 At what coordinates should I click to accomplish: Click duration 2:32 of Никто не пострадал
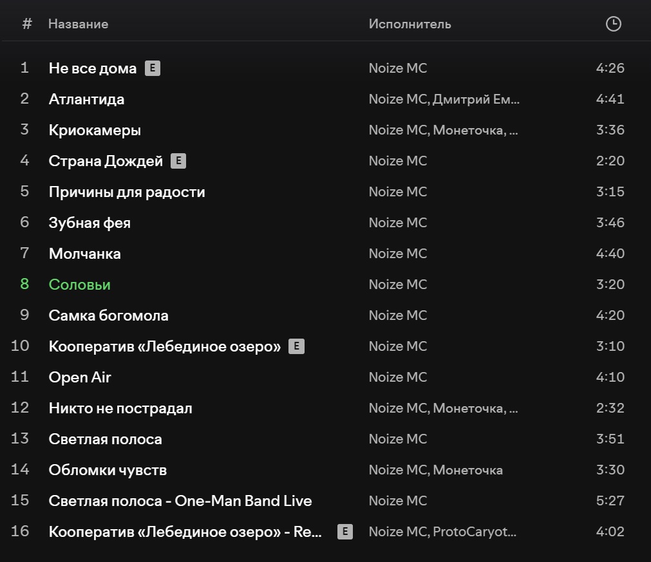[610, 408]
